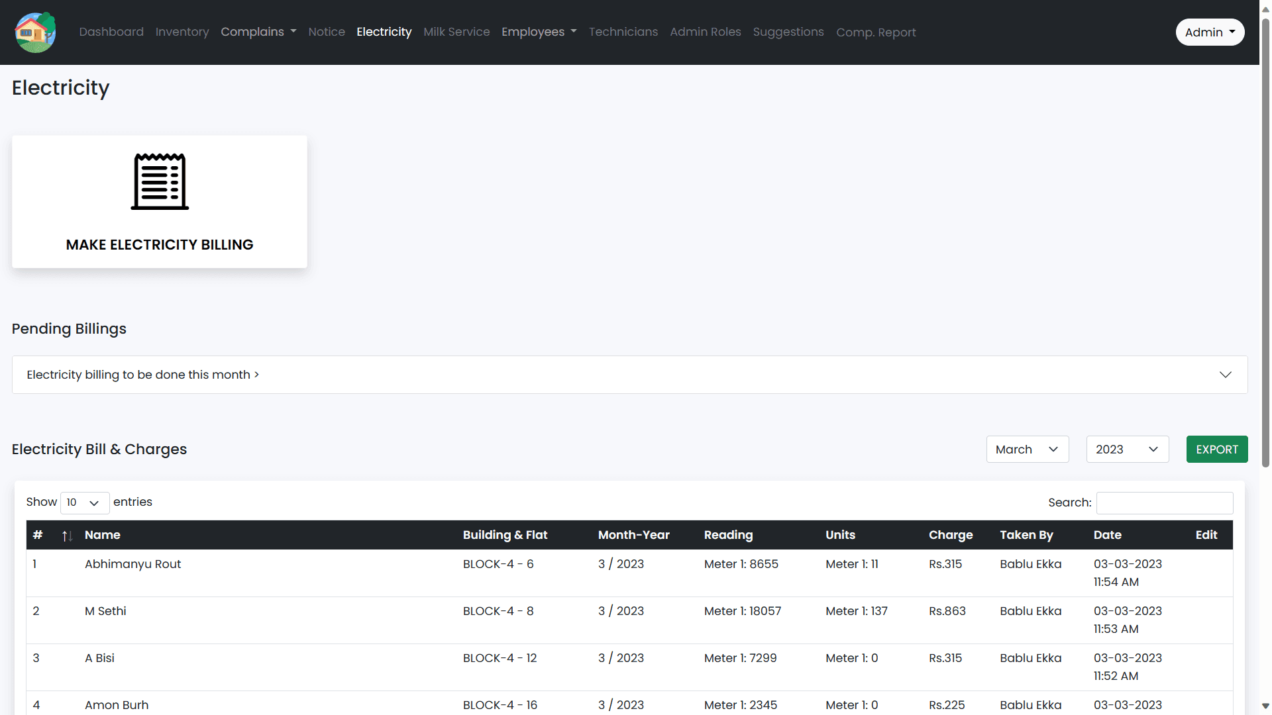This screenshot has width=1272, height=715.
Task: Open the Admin dropdown menu
Action: [x=1209, y=32]
